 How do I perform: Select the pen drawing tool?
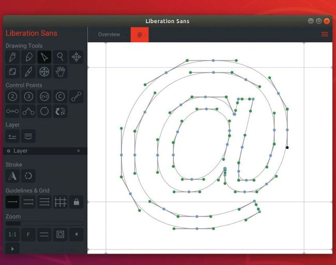coord(12,57)
